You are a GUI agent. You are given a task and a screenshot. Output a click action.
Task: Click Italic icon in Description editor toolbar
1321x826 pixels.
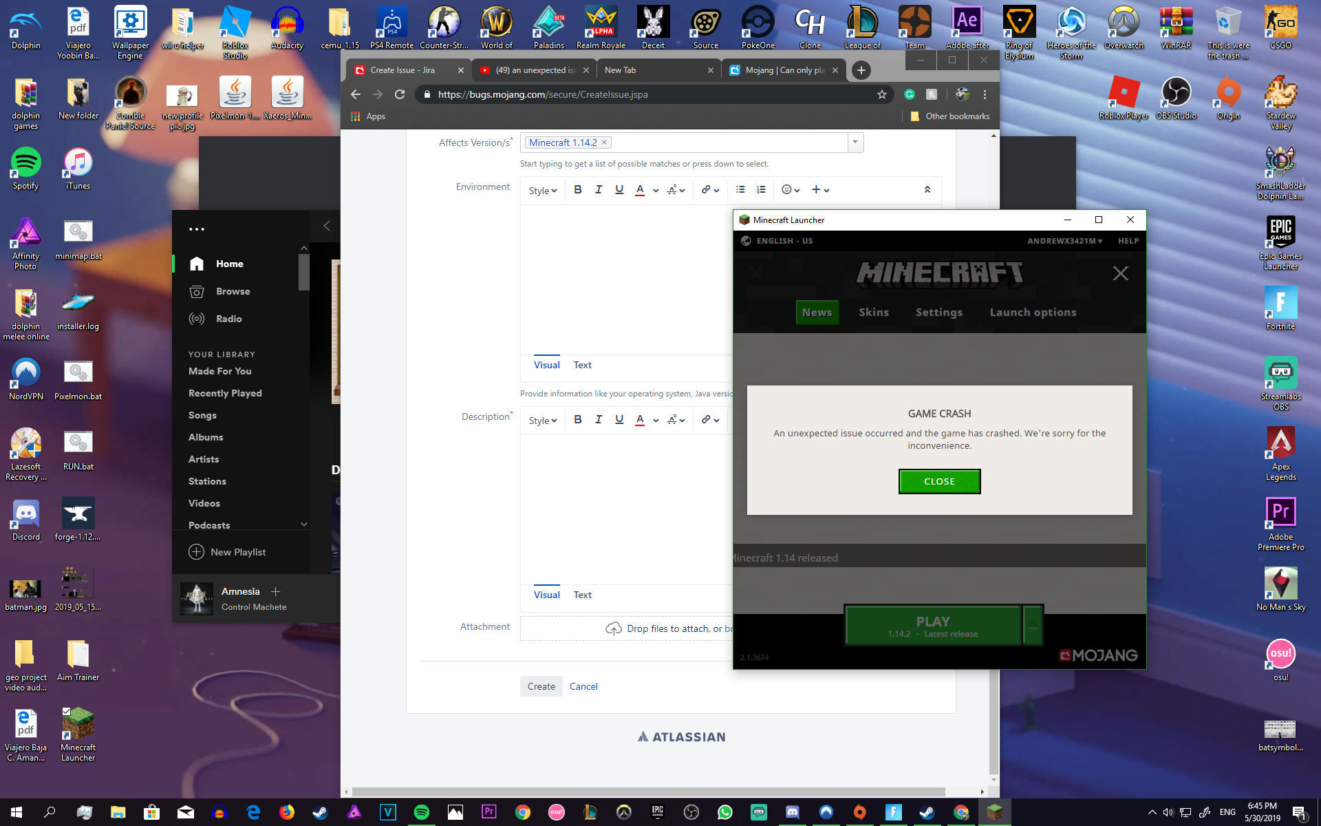(x=599, y=420)
